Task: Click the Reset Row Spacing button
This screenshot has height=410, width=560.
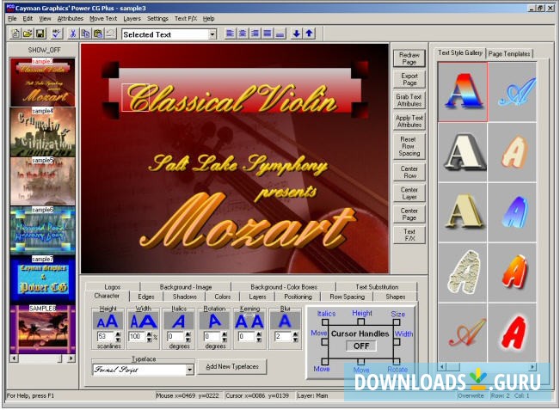Action: [x=409, y=146]
